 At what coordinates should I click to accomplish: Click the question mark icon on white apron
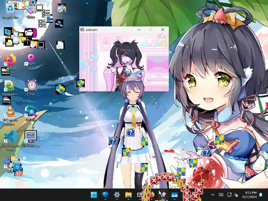click(x=131, y=132)
